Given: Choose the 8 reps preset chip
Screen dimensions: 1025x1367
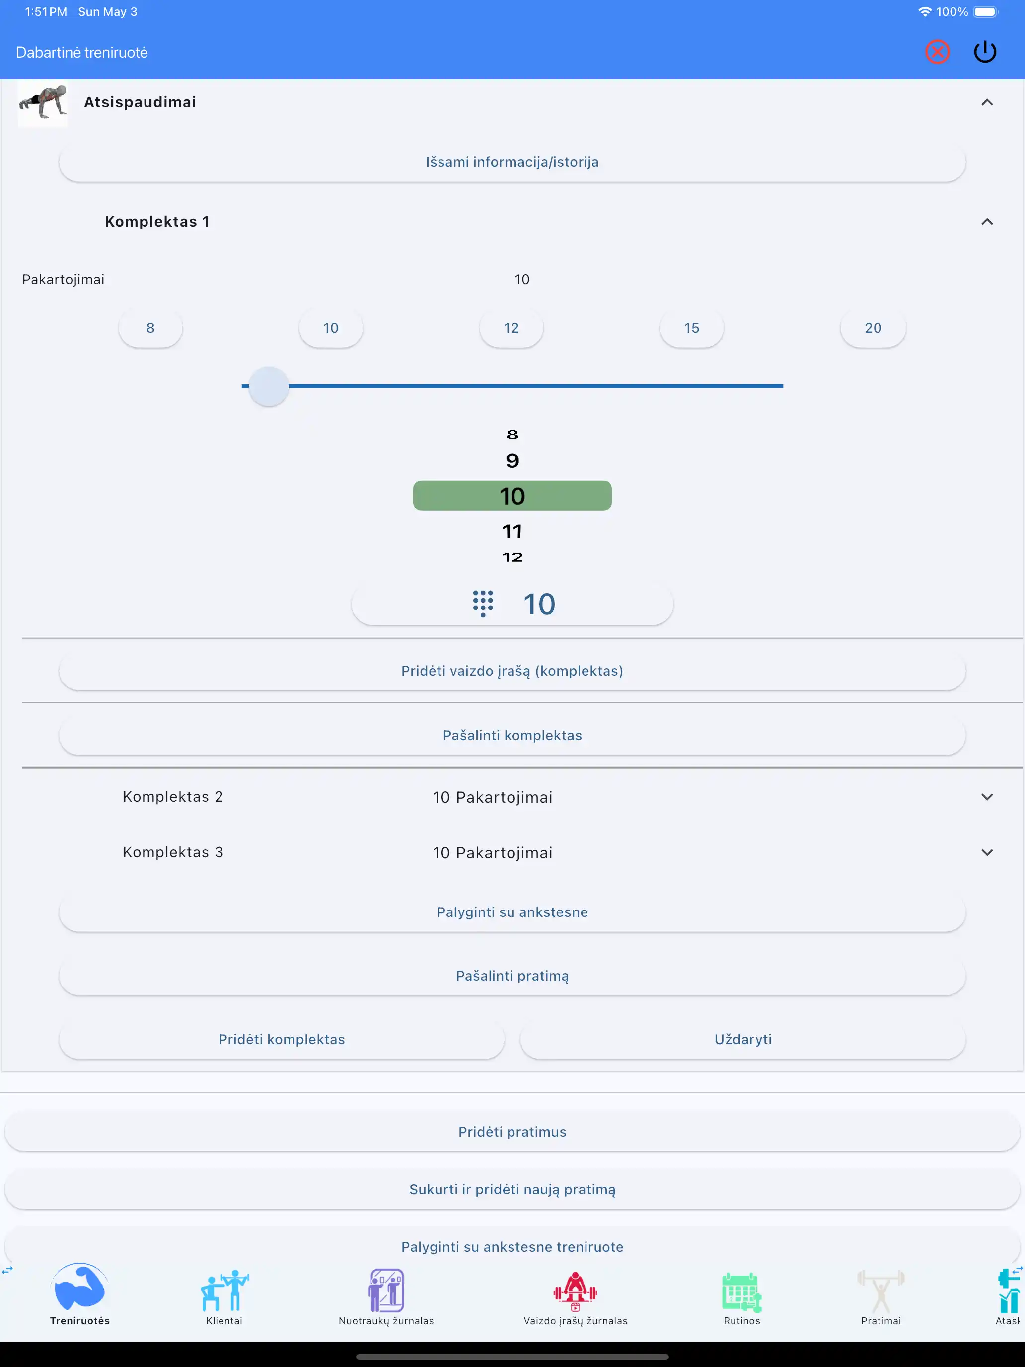Looking at the screenshot, I should (150, 328).
